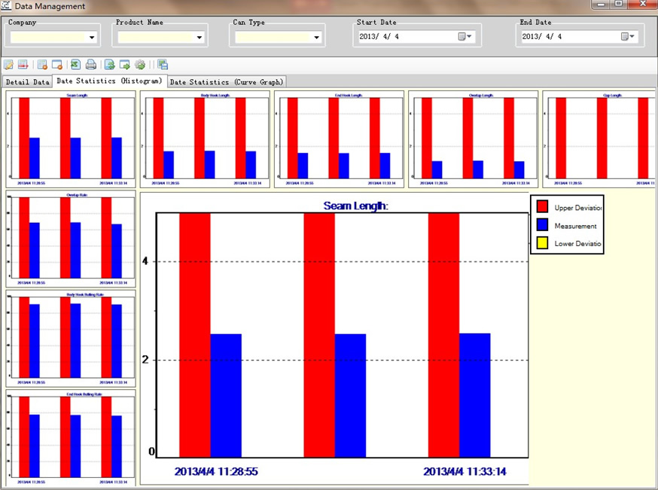
Task: Click the table icon with orange dot
Action: 42,65
